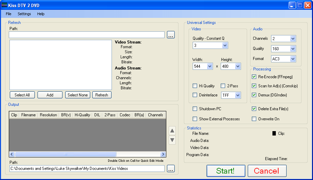Click the Channels column header
This screenshot has height=180, width=313.
(156, 115)
